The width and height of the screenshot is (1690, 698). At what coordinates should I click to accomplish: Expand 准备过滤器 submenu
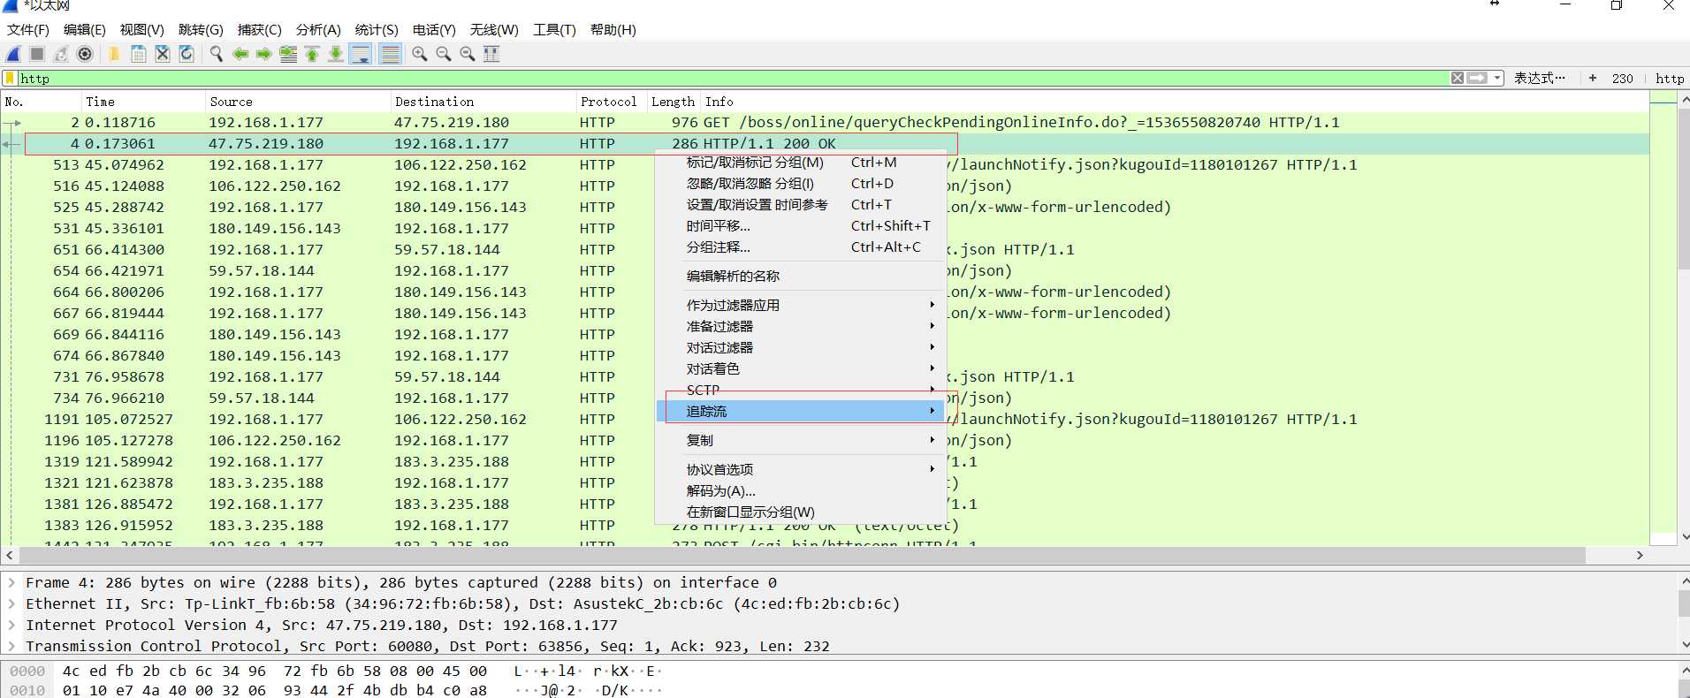click(801, 326)
